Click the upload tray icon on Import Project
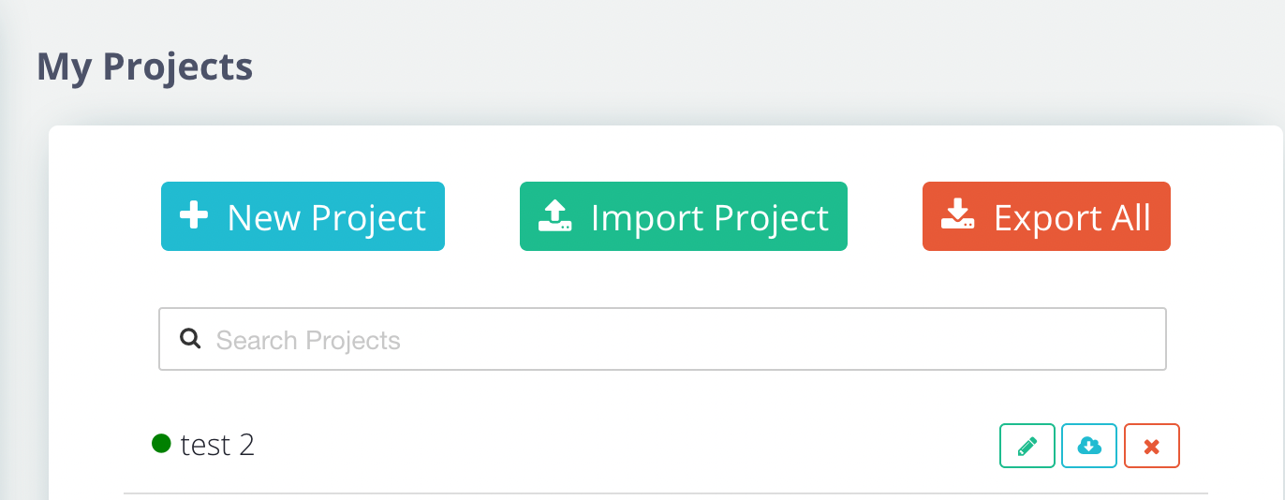This screenshot has height=500, width=1285. 555,216
